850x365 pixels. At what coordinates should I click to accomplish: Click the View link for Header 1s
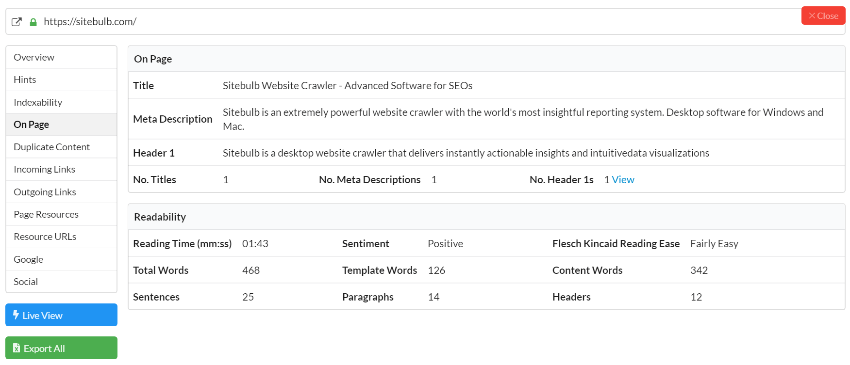pos(623,180)
